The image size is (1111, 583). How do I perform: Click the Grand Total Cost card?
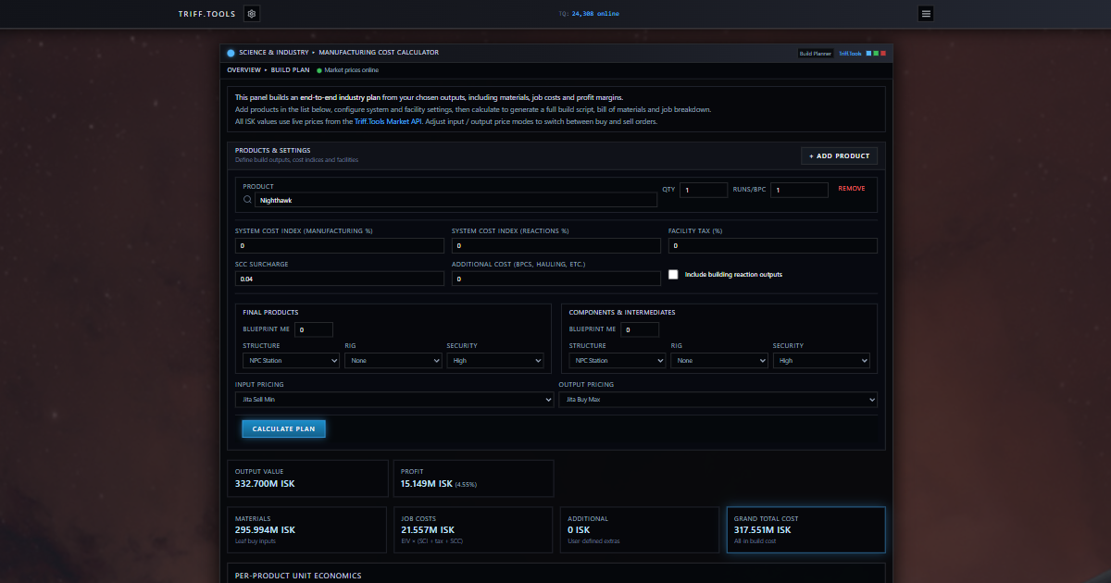click(x=805, y=529)
